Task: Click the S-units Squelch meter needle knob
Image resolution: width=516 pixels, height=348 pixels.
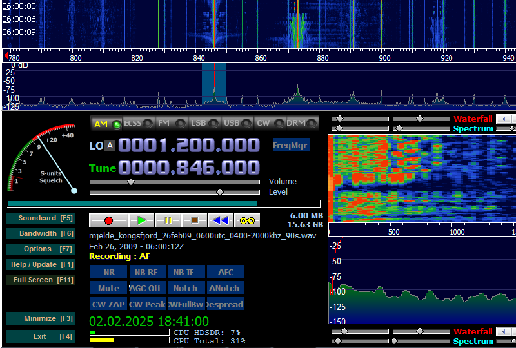Action: (74, 191)
